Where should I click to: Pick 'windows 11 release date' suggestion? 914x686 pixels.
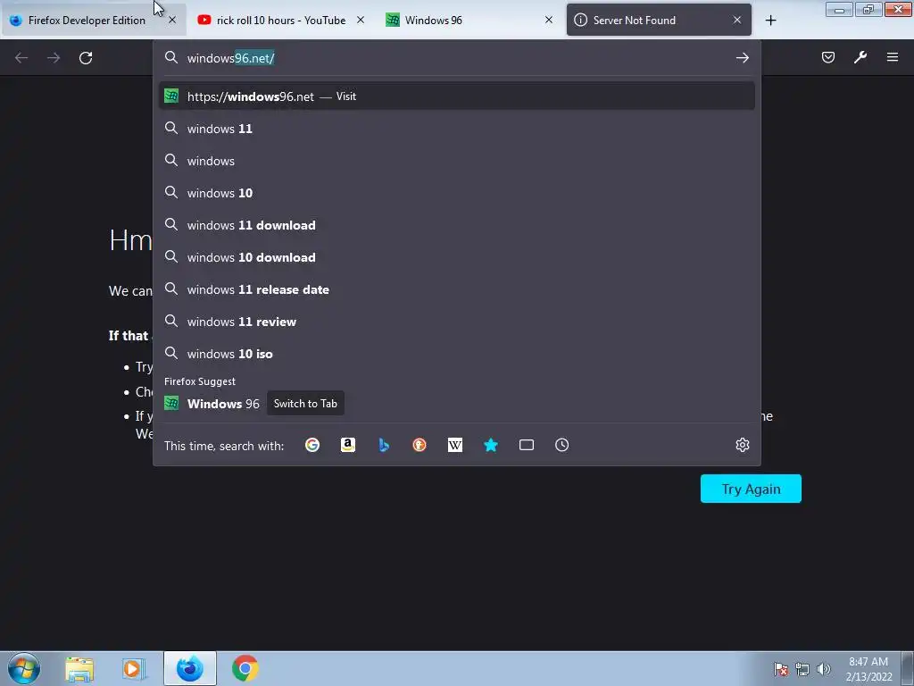tap(456, 289)
